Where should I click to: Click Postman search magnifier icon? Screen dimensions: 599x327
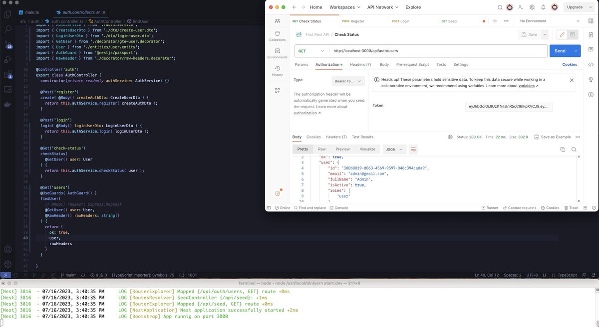click(x=500, y=7)
